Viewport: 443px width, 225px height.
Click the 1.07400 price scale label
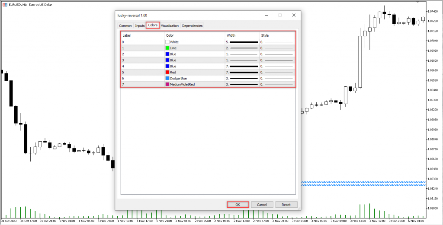433,11
